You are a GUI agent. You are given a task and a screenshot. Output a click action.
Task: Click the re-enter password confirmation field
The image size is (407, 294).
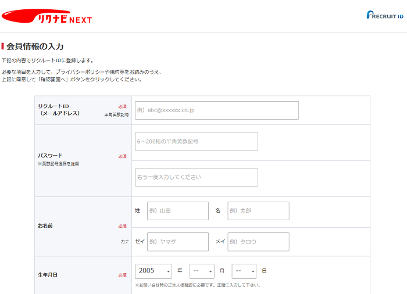click(x=196, y=177)
